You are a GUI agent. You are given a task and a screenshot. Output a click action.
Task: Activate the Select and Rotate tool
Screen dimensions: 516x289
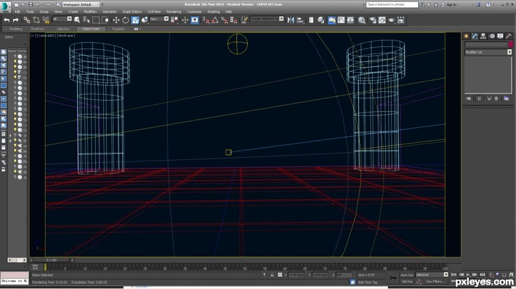[125, 21]
